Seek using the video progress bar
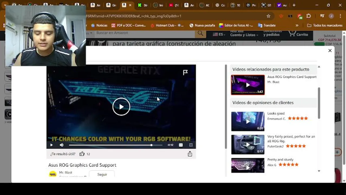This screenshot has width=346, height=195. tap(116, 145)
